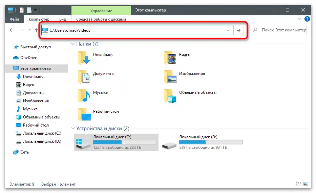The height and width of the screenshot is (193, 316).
Task: Open the Файл menu
Action: (x=14, y=19)
